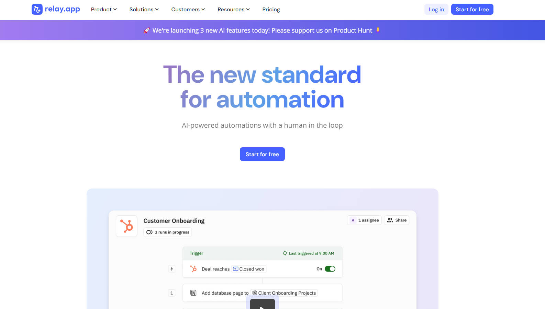The height and width of the screenshot is (309, 545).
Task: Open the Product dropdown menu
Action: click(104, 10)
